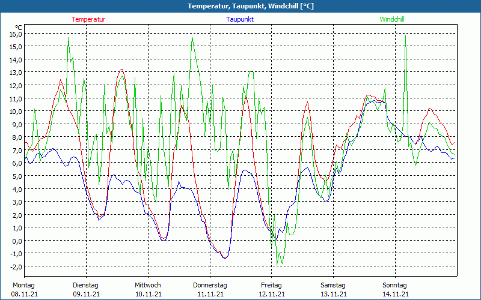Click the chart title 'Temperatur, Taupunkt, Windchill [°C]'
This screenshot has height=300, width=481.
click(251, 6)
